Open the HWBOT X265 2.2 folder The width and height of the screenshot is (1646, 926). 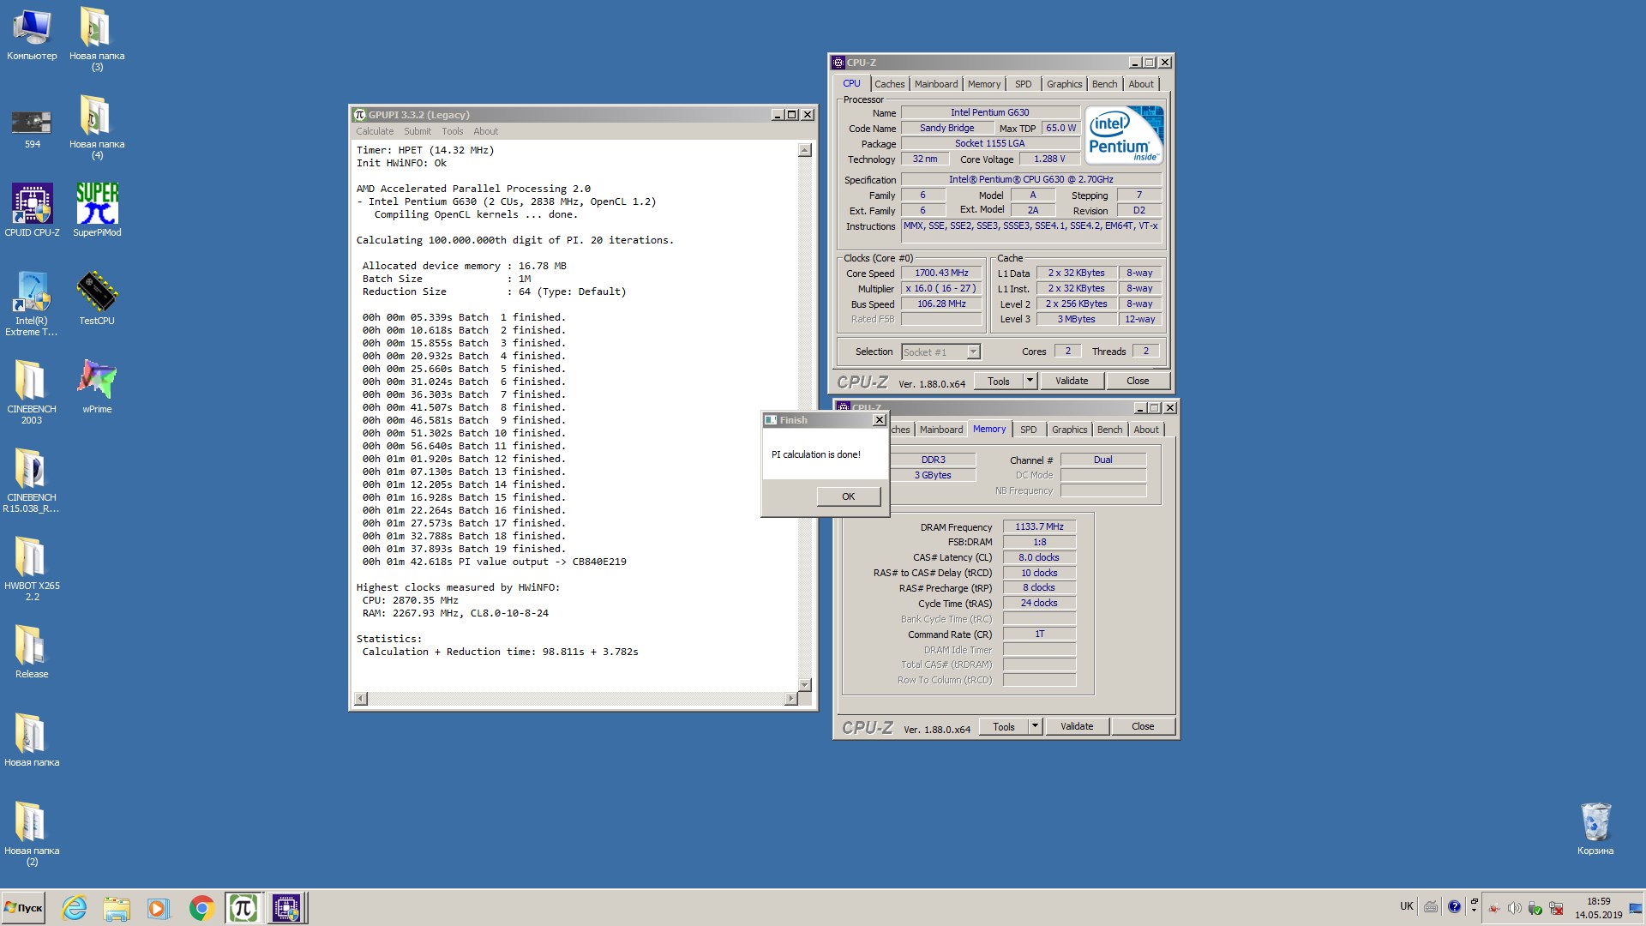(32, 568)
